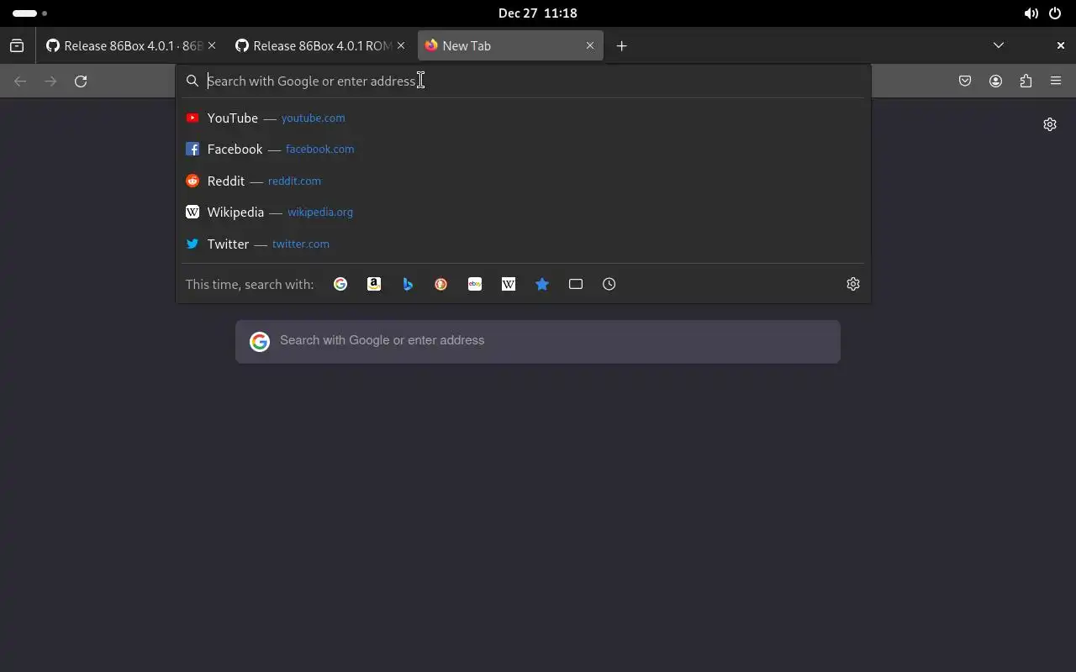Search this time with Bing icon

pos(408,284)
